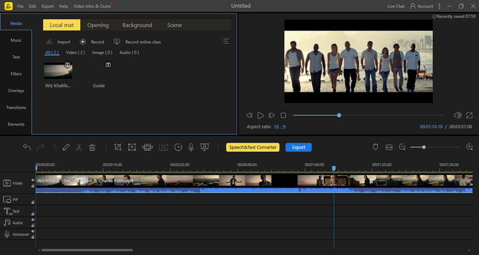Open the Overlays sidebar panel
Viewport: 479px width, 255px height.
tap(16, 90)
